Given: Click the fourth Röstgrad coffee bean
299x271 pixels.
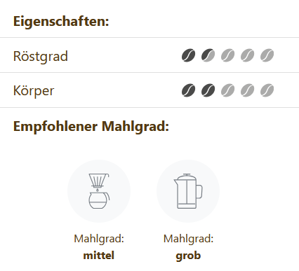Looking at the screenshot, I should point(247,55).
